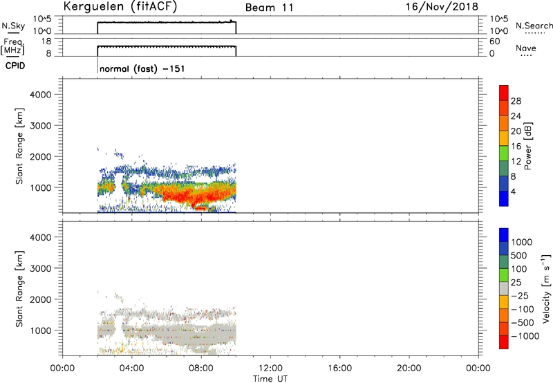Click the 'Time UT' axis title
The height and width of the screenshot is (383, 553).
pos(270,379)
